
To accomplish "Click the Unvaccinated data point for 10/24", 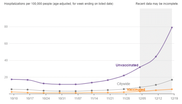I will (x=44, y=83).
